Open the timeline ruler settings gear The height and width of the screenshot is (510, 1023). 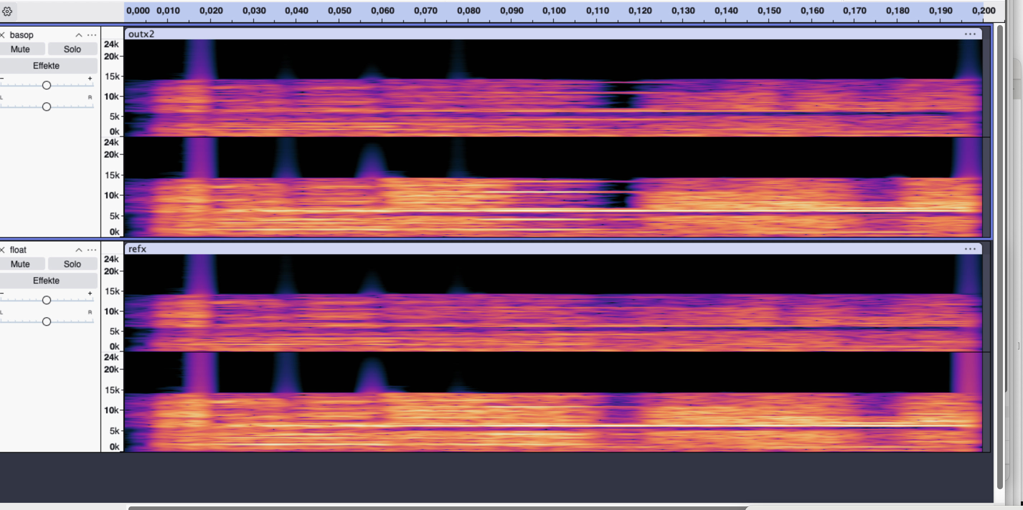point(7,11)
